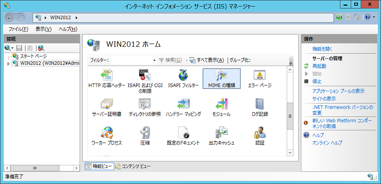Screen dimensions: 381x184
Task: Click the arrow after WIN2012 in address bar
Action: tap(77, 18)
